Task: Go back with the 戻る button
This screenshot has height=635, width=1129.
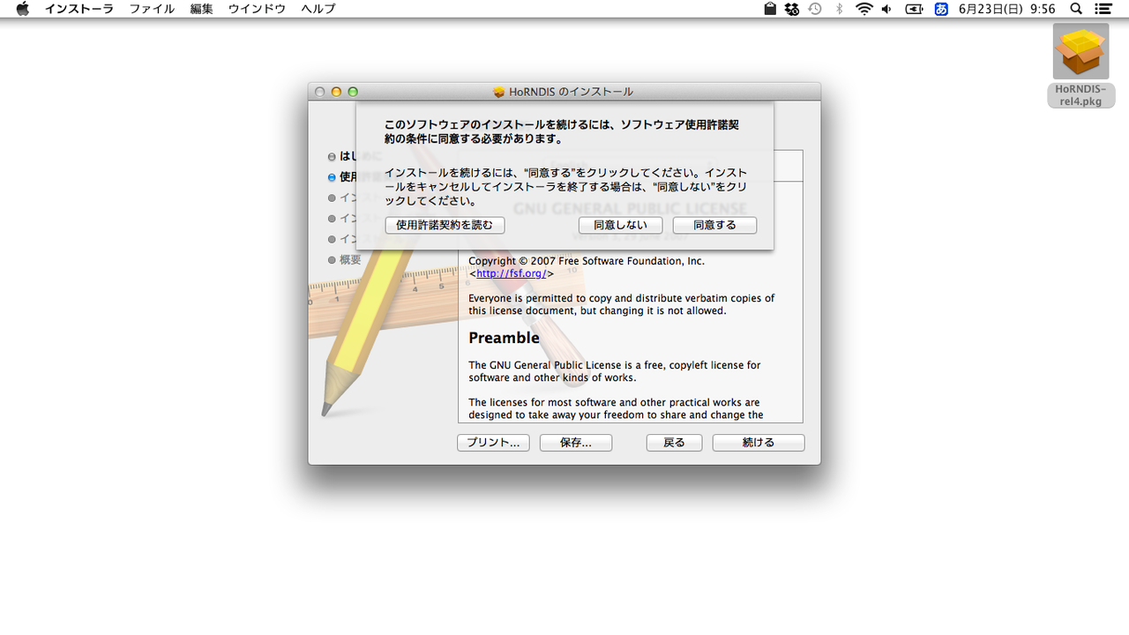Action: click(x=674, y=443)
